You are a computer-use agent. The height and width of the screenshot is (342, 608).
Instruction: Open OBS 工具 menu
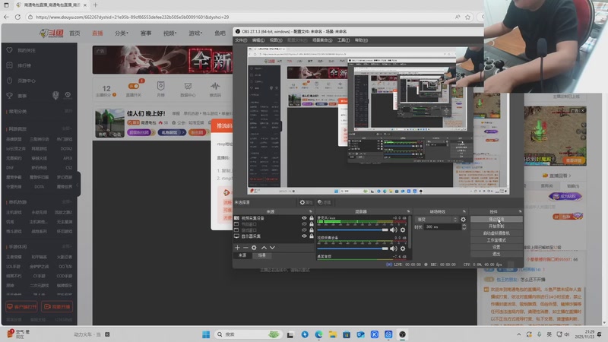coord(344,40)
